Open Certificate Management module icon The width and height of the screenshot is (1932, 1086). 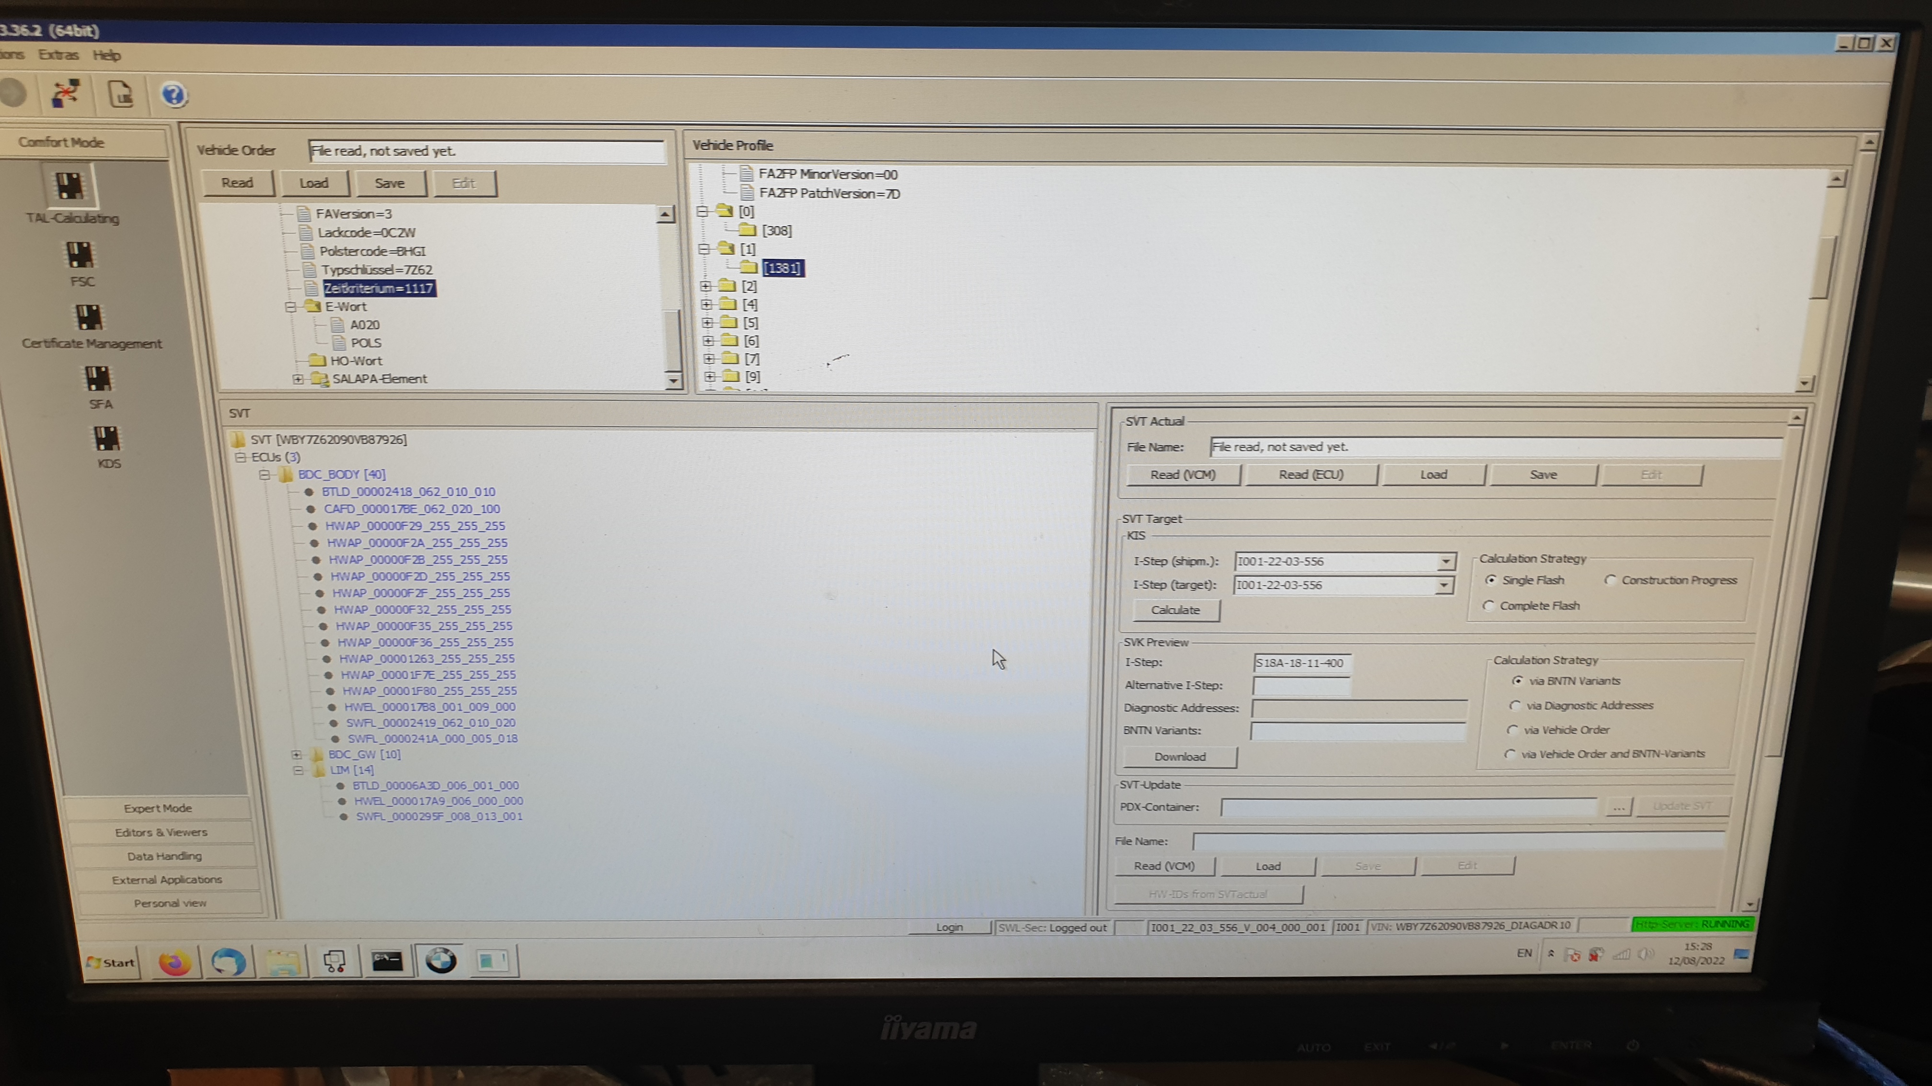[x=89, y=318]
